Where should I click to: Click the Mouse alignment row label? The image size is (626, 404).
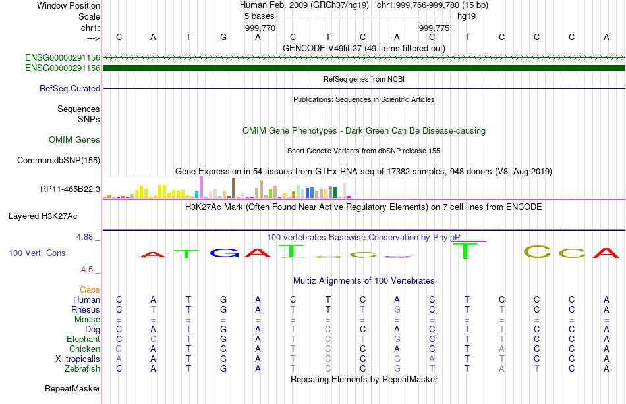87,320
